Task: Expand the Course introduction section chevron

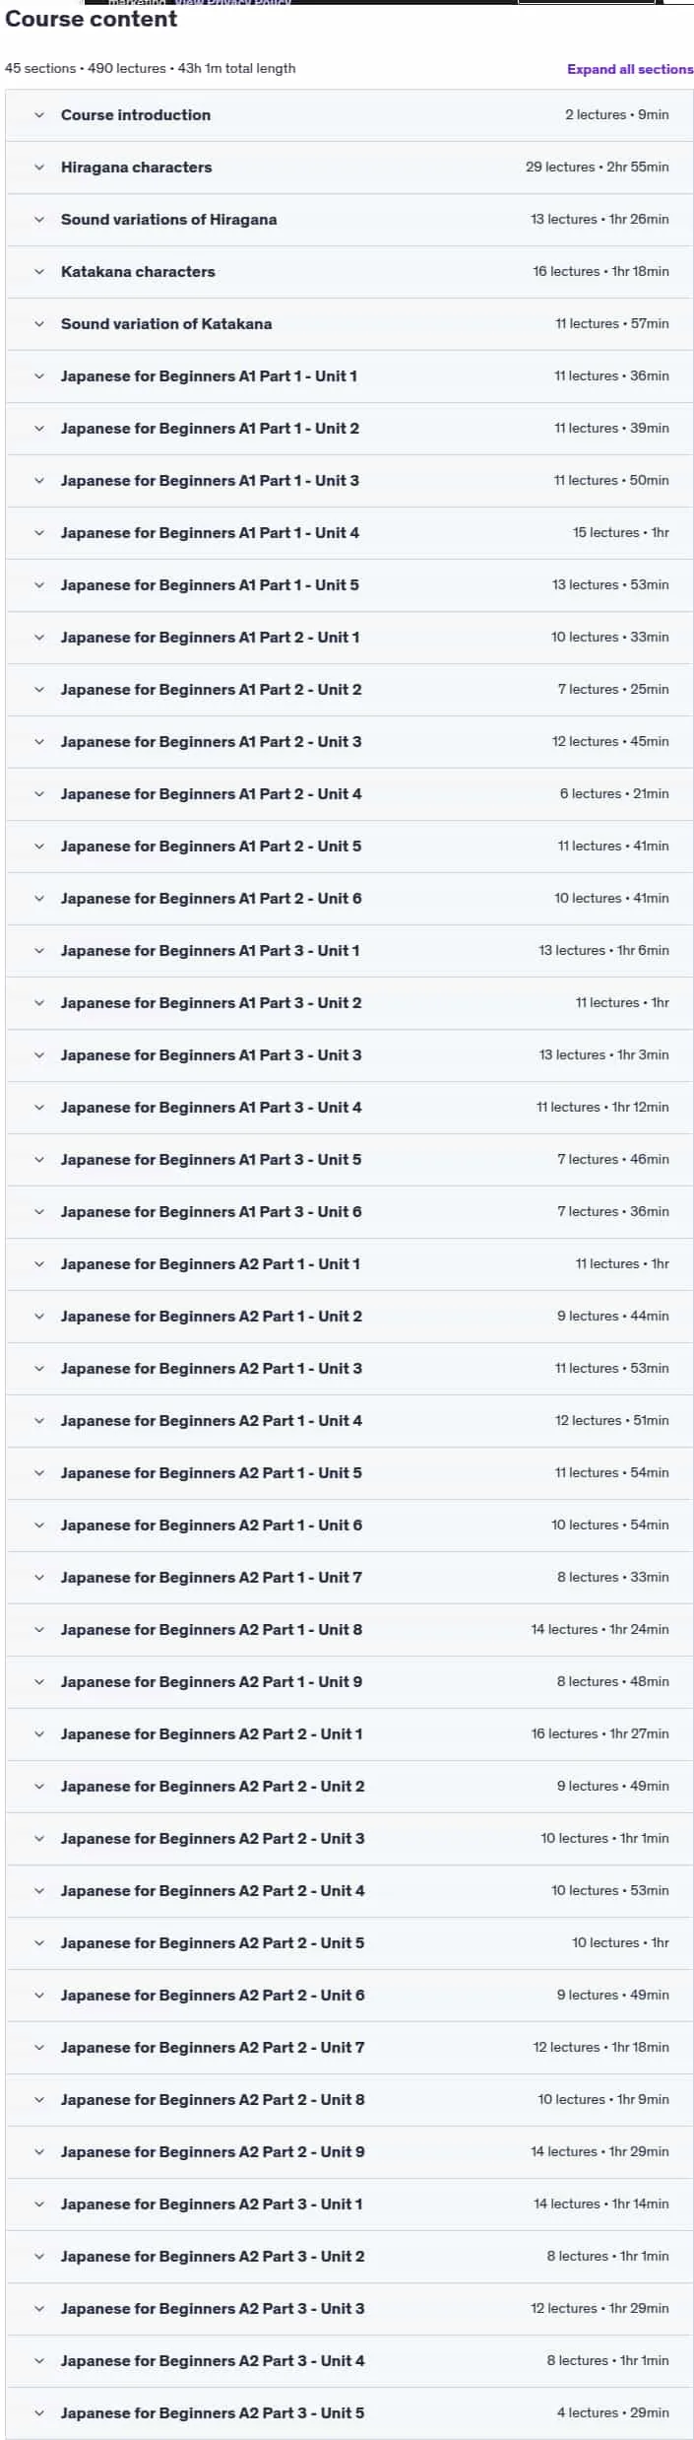Action: (39, 115)
